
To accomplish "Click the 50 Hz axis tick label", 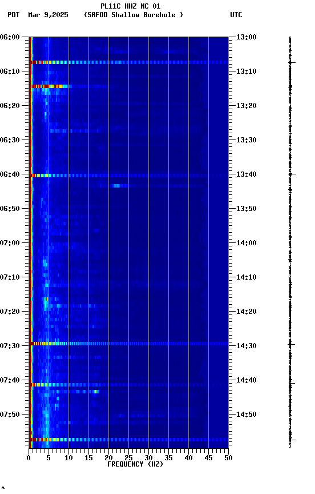I will [x=228, y=458].
